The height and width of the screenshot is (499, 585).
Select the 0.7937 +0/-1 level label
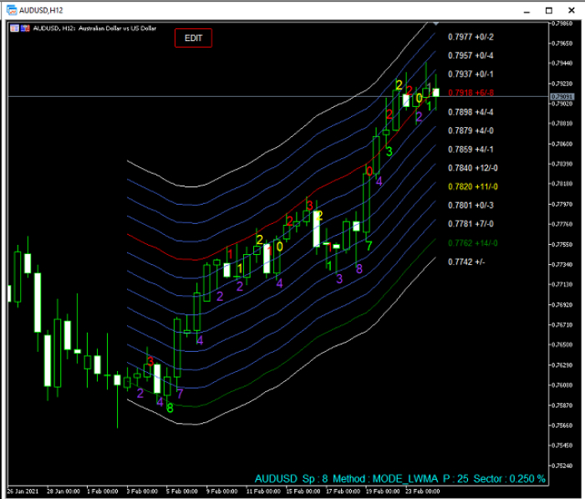(471, 74)
